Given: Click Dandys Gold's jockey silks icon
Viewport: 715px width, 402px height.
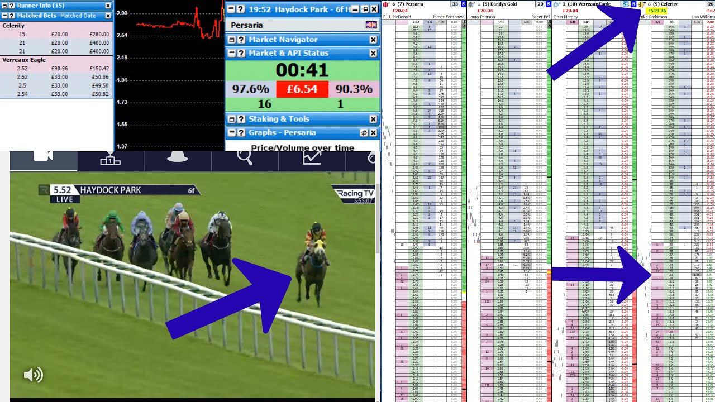Looking at the screenshot, I should (471, 4).
